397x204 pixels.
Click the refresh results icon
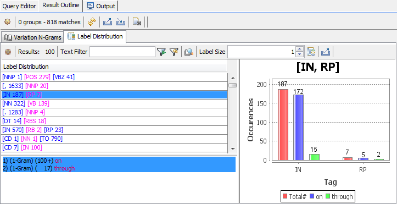91,23
